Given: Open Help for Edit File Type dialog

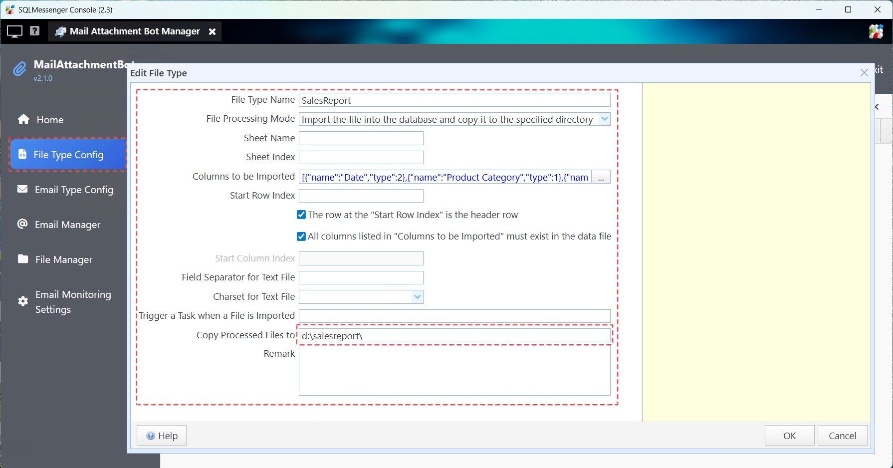Looking at the screenshot, I should (x=162, y=436).
